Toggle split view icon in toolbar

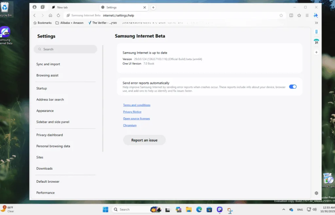pos(291,15)
